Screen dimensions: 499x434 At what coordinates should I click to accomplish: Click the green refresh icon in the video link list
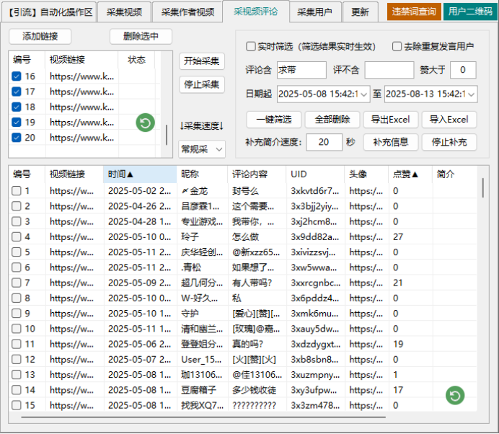(146, 123)
